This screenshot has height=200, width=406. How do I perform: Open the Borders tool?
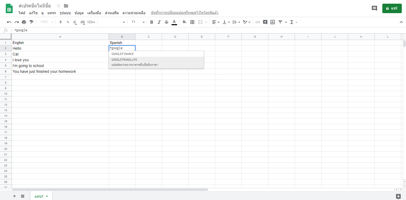point(192,22)
